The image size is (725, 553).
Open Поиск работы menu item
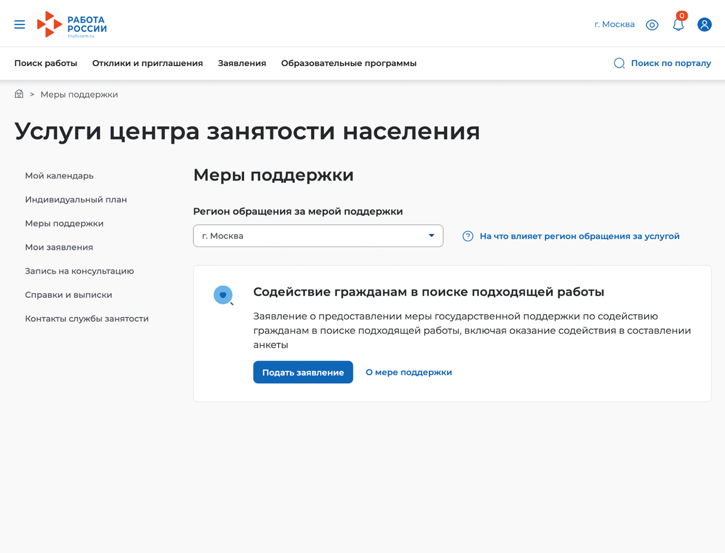(x=46, y=63)
